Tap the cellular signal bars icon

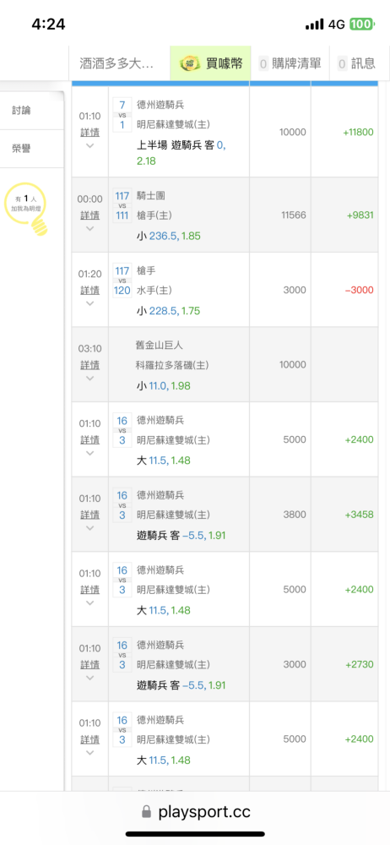coord(315,25)
